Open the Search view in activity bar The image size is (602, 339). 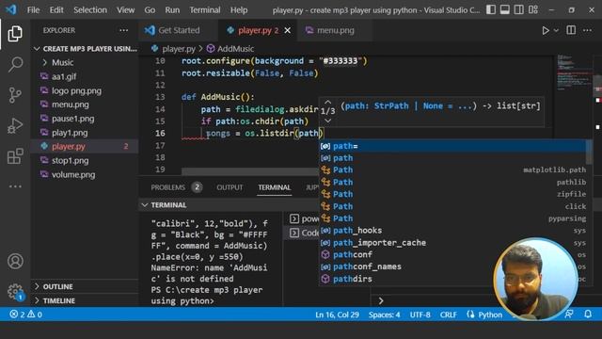coord(15,64)
